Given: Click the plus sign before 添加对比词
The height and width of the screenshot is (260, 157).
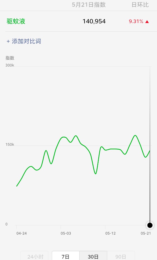Looking at the screenshot, I should [8, 41].
